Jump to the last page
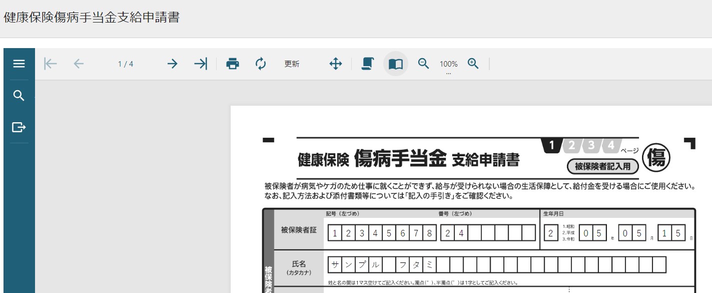Screen dimensions: 712x293 (x=201, y=64)
